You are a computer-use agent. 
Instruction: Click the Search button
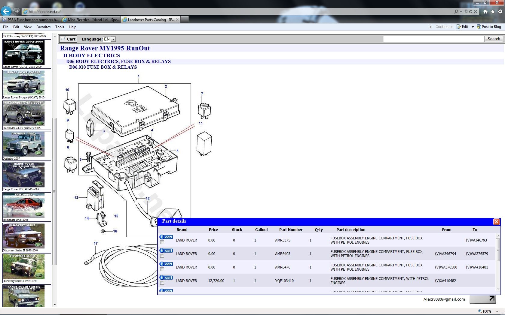[x=494, y=39]
